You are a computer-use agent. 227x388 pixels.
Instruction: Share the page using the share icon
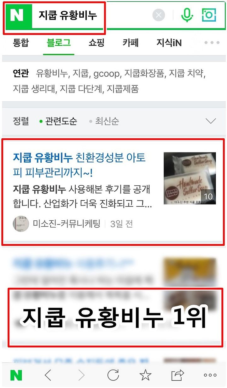point(178,375)
